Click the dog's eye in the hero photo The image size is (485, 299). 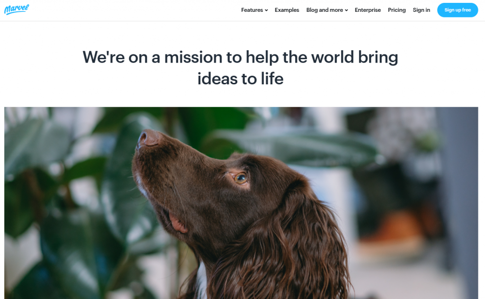[240, 178]
